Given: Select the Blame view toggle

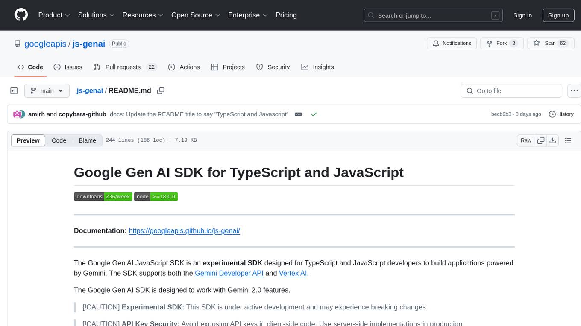Looking at the screenshot, I should [87, 140].
